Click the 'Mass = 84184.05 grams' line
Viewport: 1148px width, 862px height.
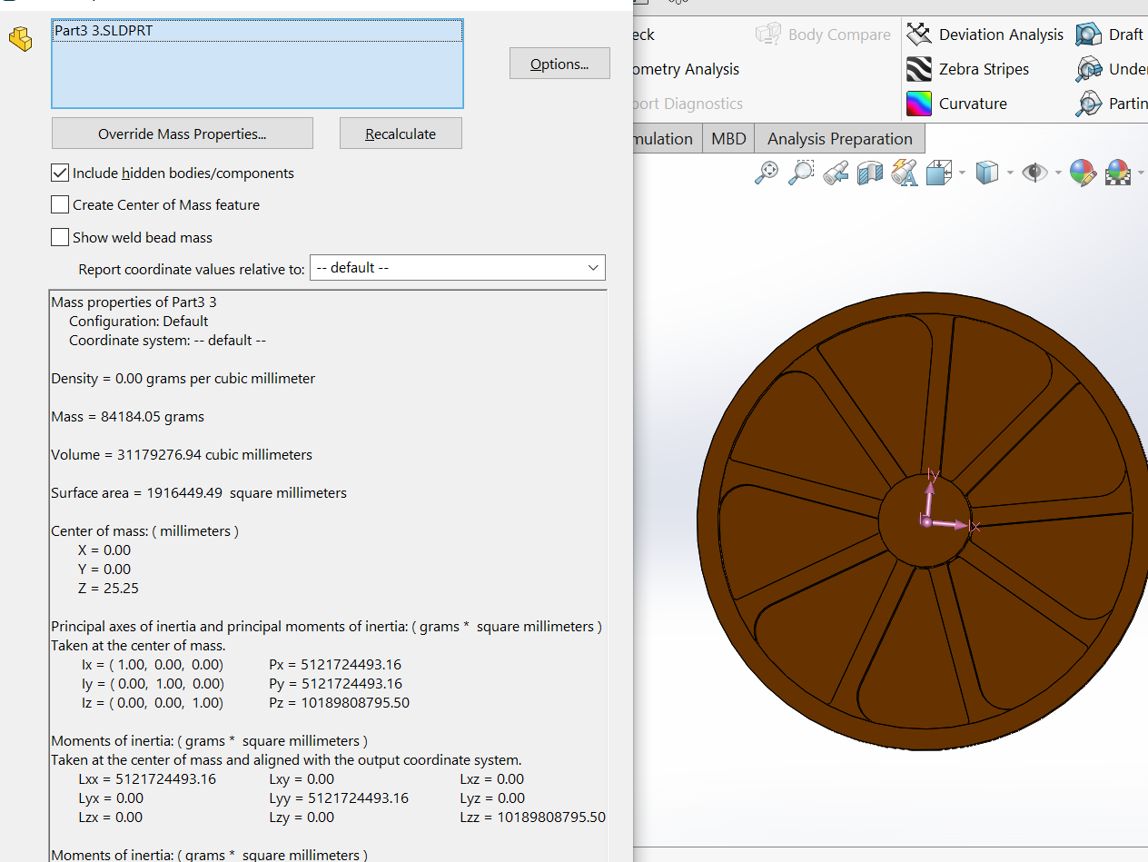(x=127, y=417)
